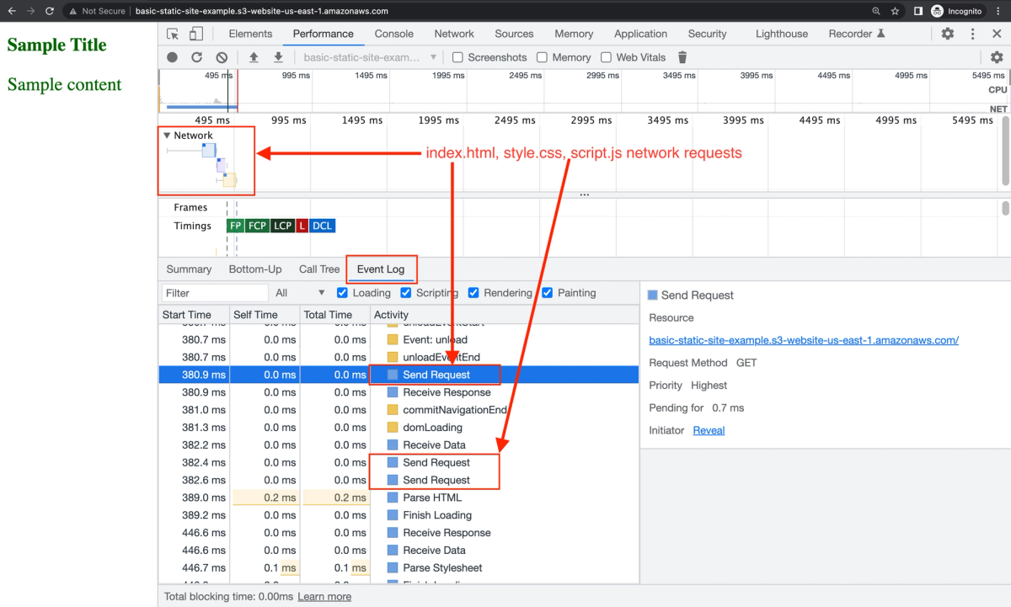
Task: Enable Screenshots capture
Action: click(x=457, y=57)
